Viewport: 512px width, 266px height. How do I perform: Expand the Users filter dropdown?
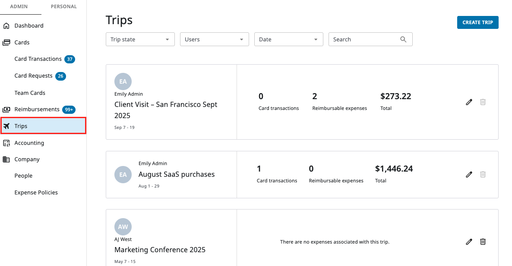(214, 39)
